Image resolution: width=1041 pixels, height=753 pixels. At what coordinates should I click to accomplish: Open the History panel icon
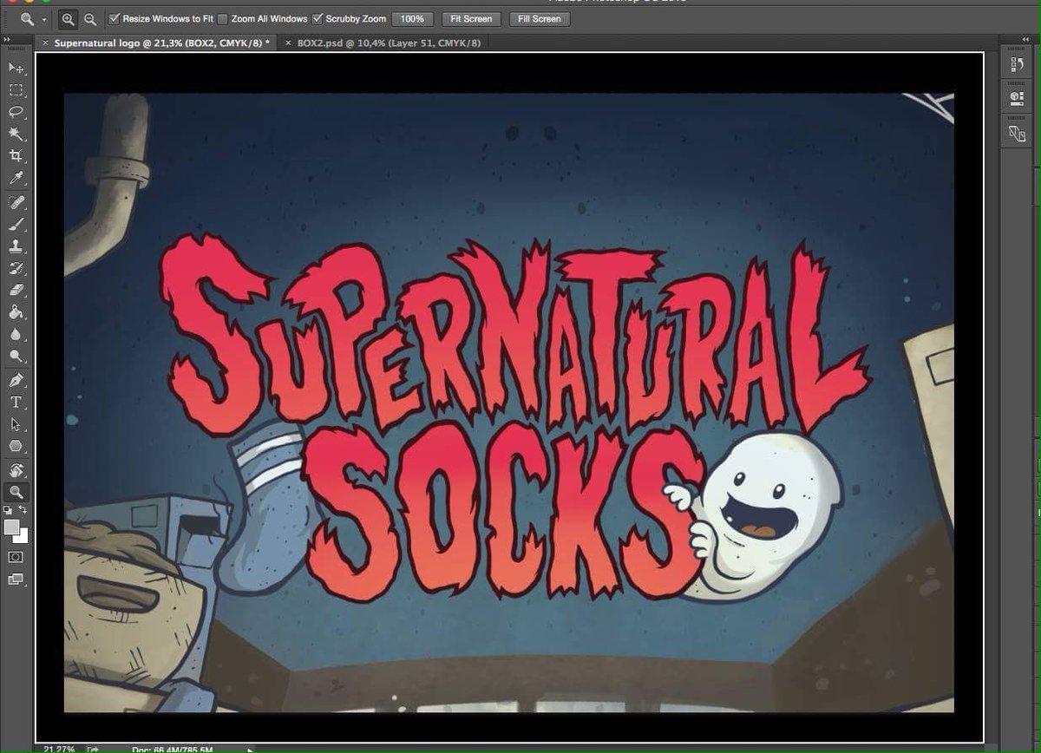coord(1018,66)
